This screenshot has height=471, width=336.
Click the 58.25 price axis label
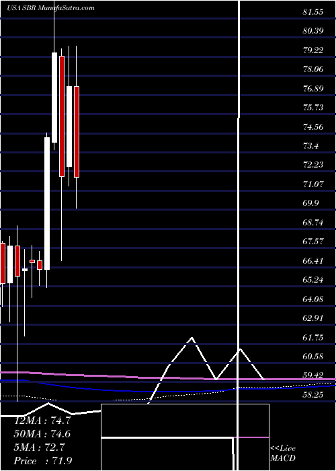pyautogui.click(x=313, y=395)
